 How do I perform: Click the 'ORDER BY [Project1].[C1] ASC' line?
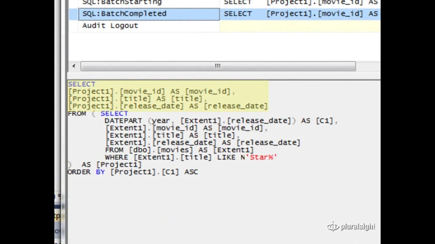[x=133, y=172]
